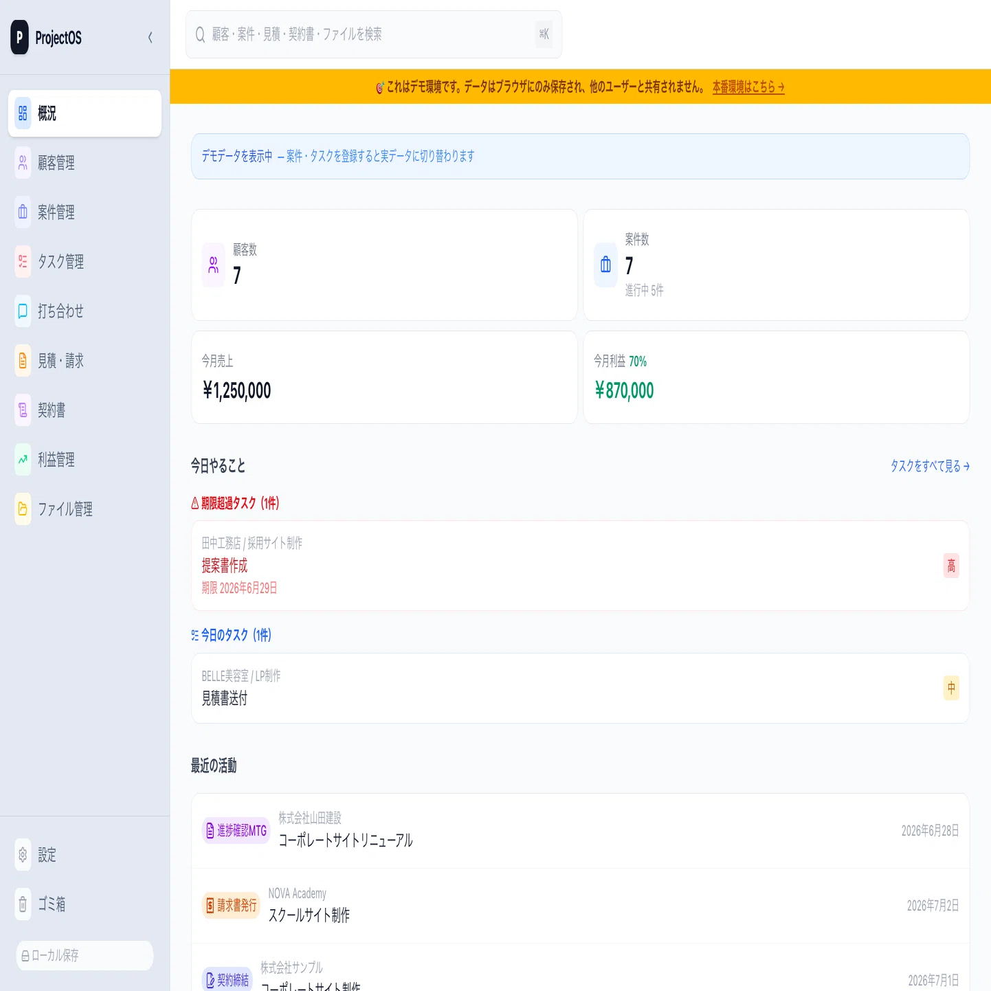Click the 進捗確認MTG activity tag
The height and width of the screenshot is (991, 991).
(x=236, y=831)
